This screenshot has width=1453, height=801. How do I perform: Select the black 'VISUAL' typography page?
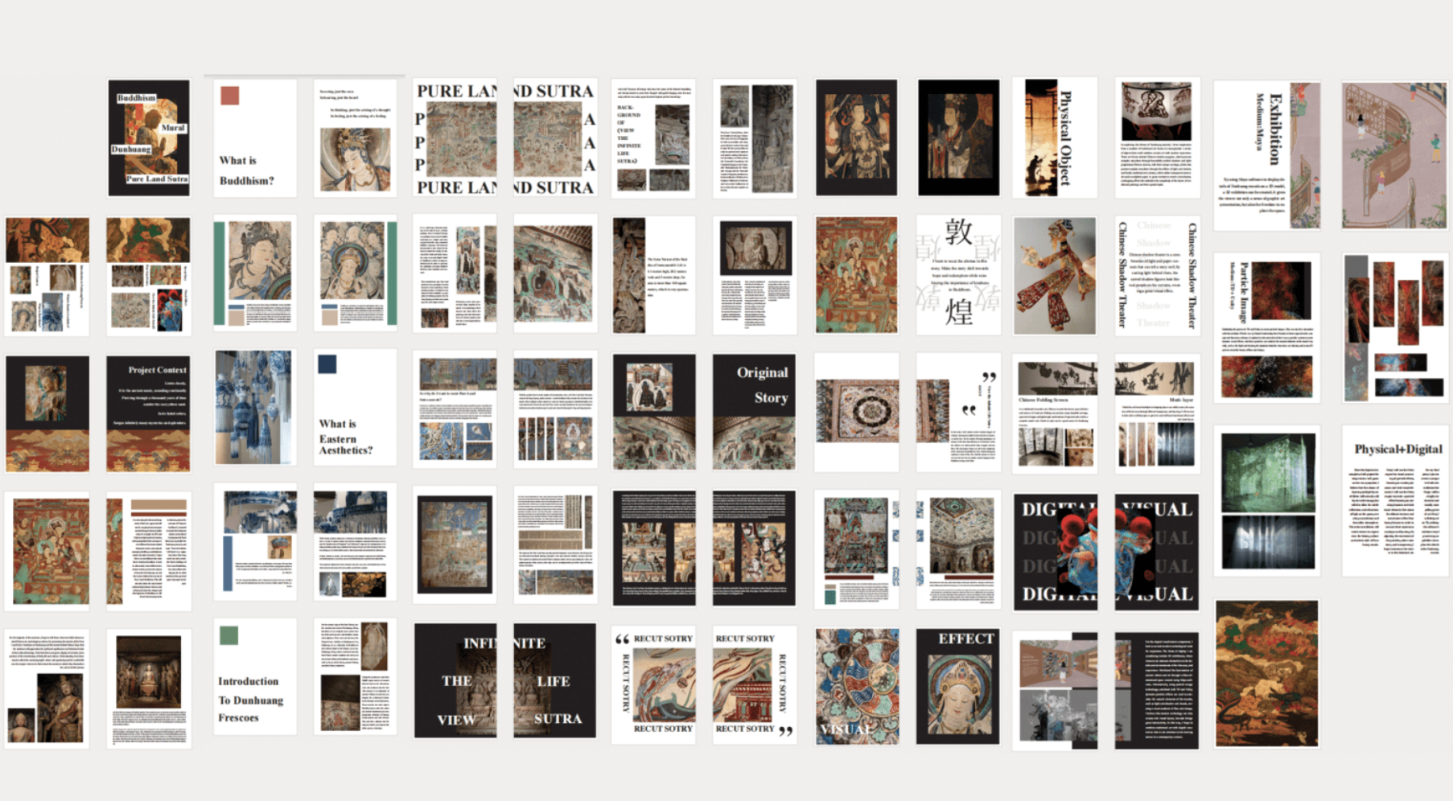point(1157,552)
